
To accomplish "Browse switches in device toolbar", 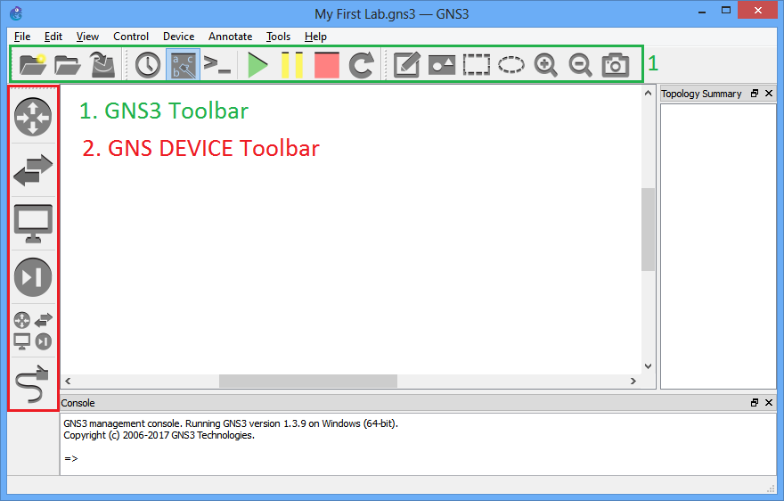I will click(x=33, y=170).
